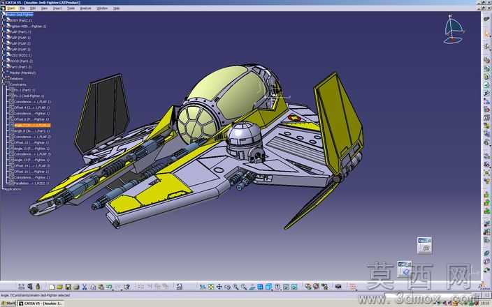Expand the HOOD (Part1.2) tree node

point(3,61)
